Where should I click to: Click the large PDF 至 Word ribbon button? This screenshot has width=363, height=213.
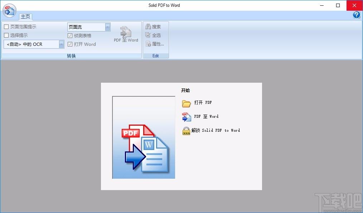pos(126,34)
